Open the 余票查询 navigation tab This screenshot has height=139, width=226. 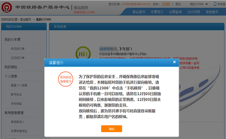[175, 12]
